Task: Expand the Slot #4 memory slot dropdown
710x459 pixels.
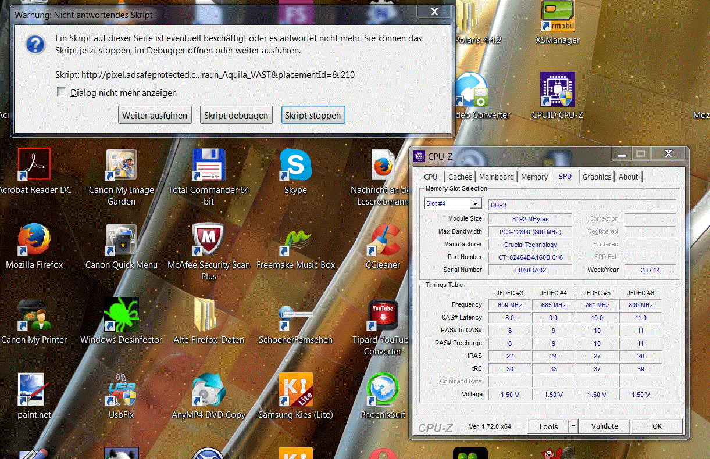Action: (476, 203)
